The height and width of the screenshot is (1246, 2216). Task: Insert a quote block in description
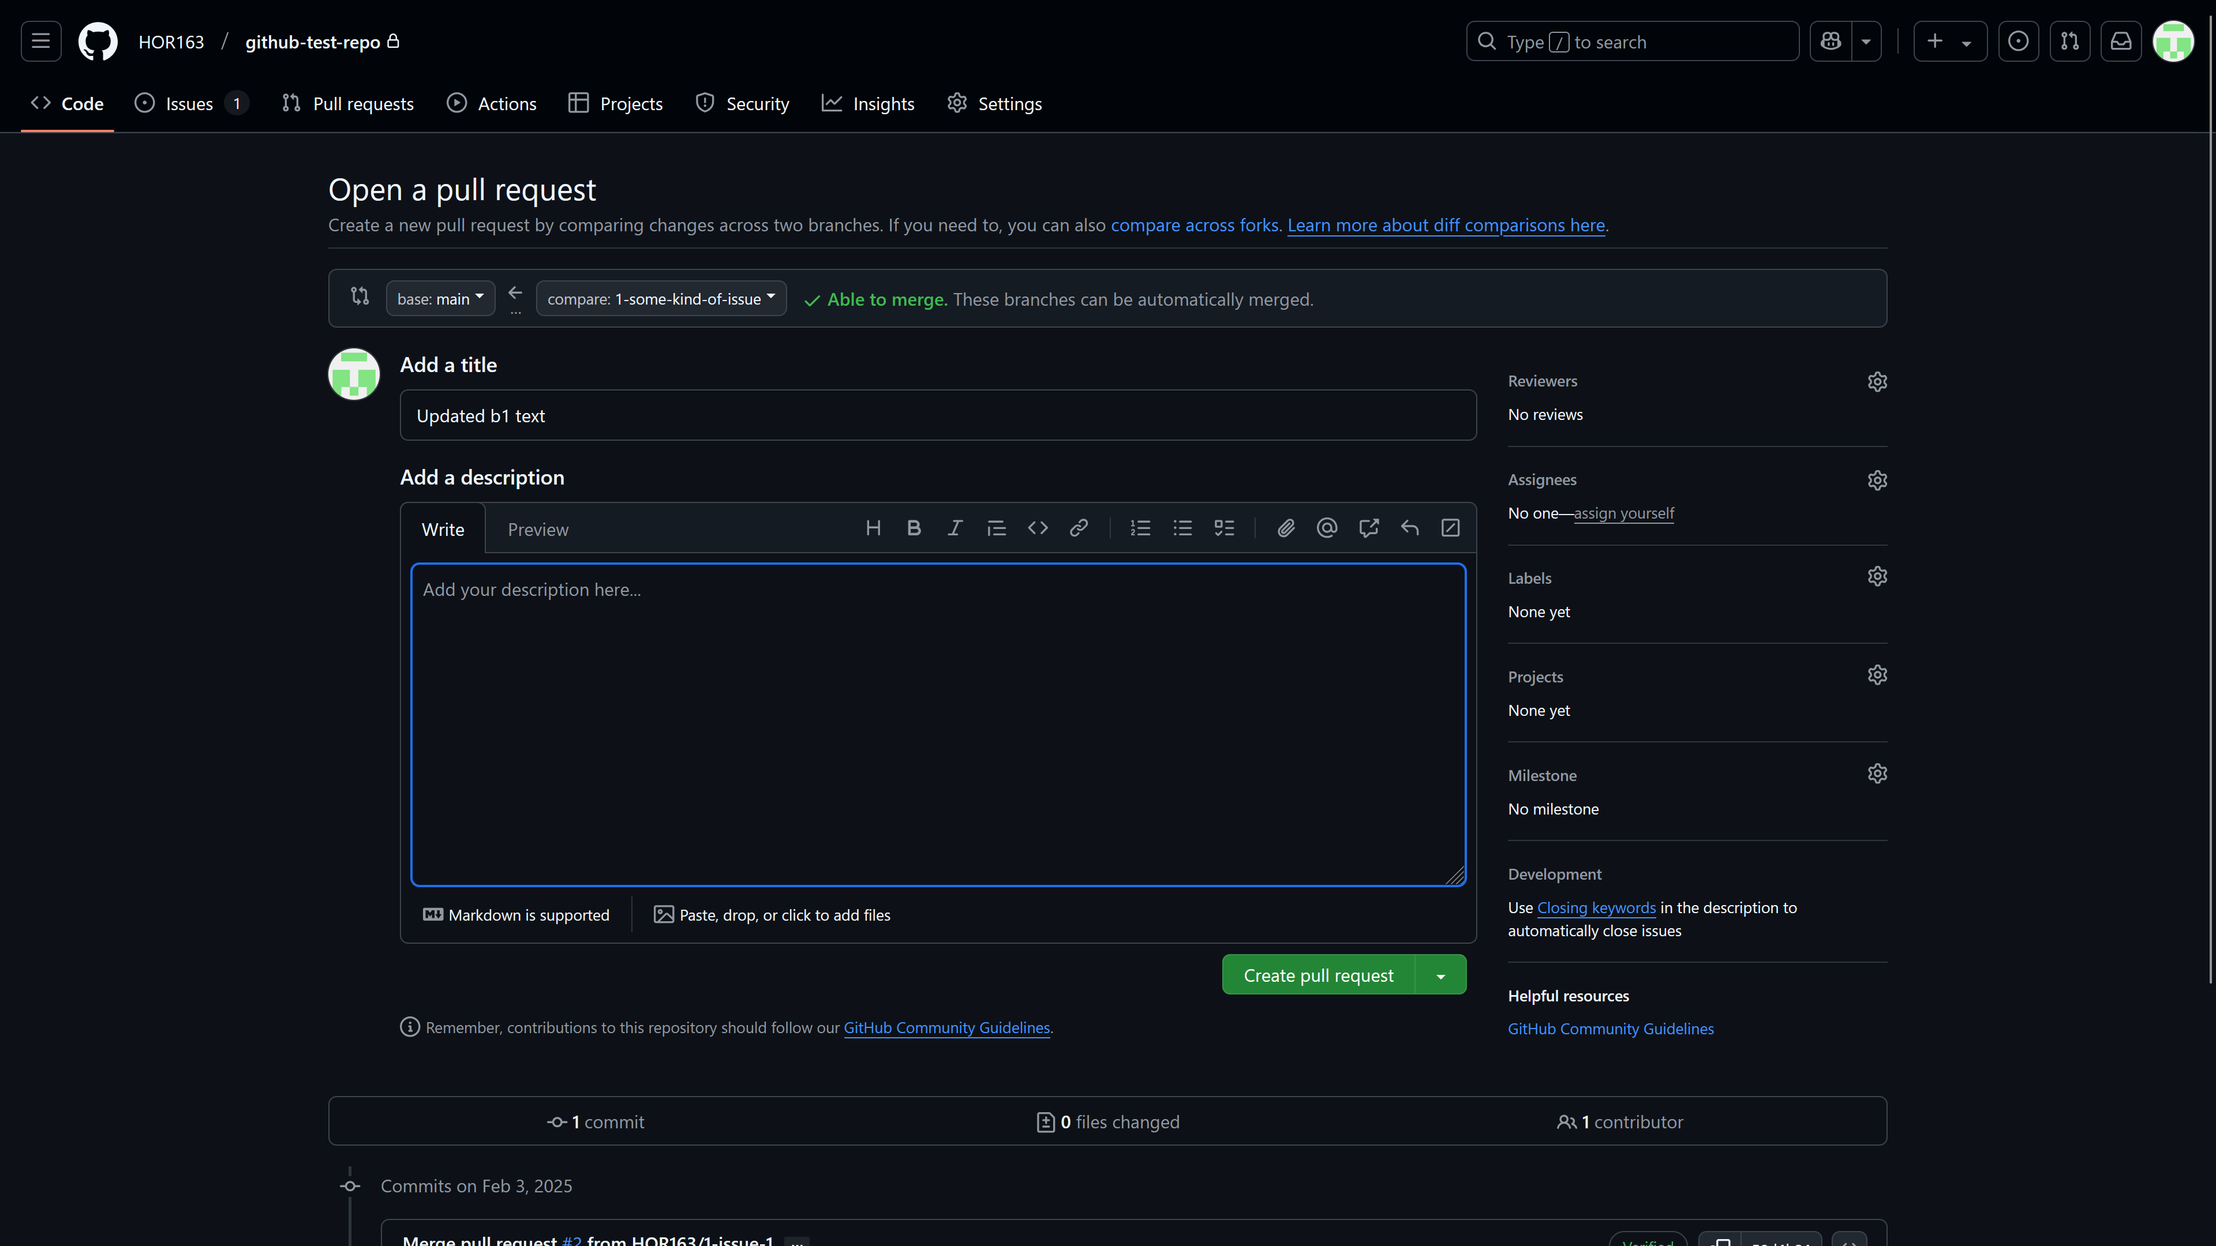(x=996, y=528)
